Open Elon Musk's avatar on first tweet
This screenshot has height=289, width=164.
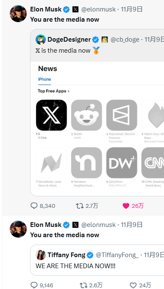point(18,14)
